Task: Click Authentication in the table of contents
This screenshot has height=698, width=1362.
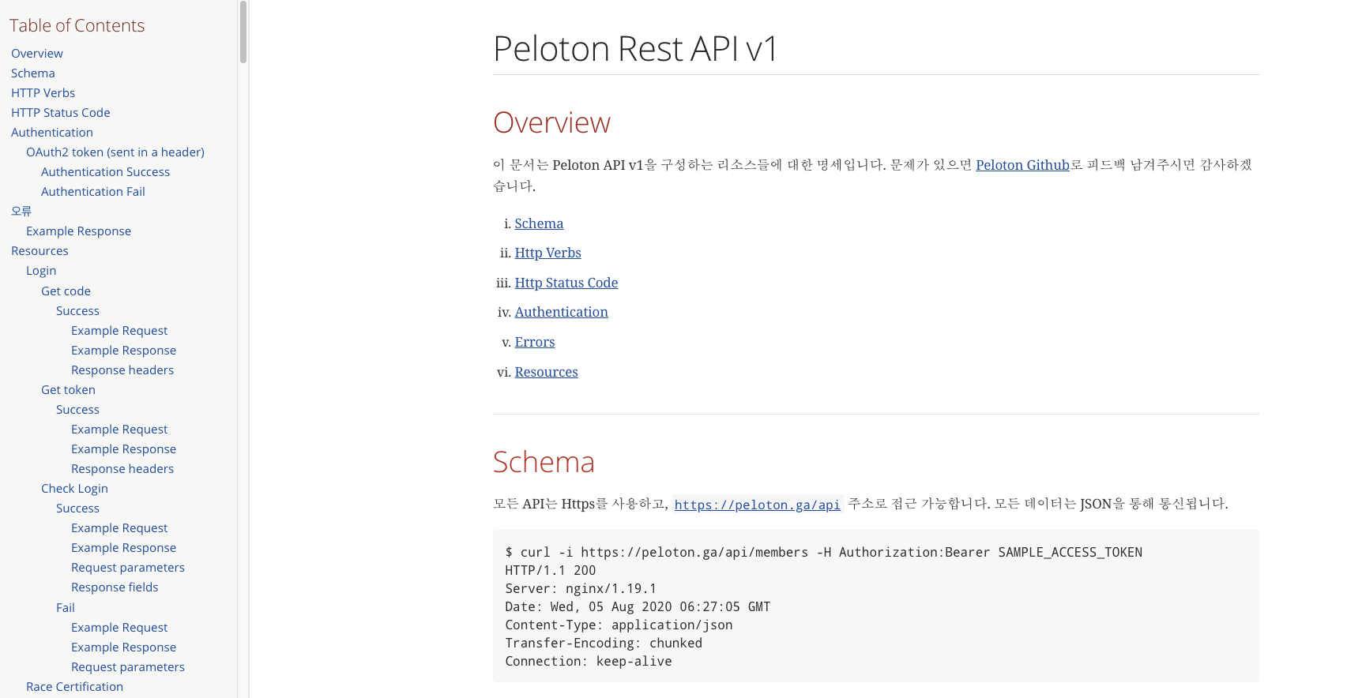Action: [51, 132]
